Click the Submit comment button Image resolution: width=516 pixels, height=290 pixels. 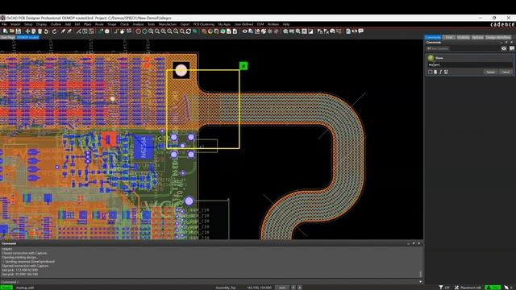(490, 72)
